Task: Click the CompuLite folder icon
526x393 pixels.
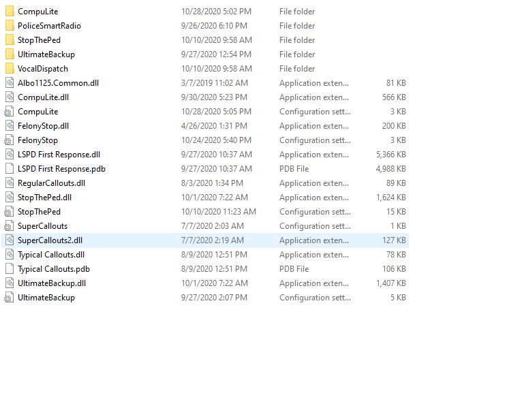Action: (10, 12)
